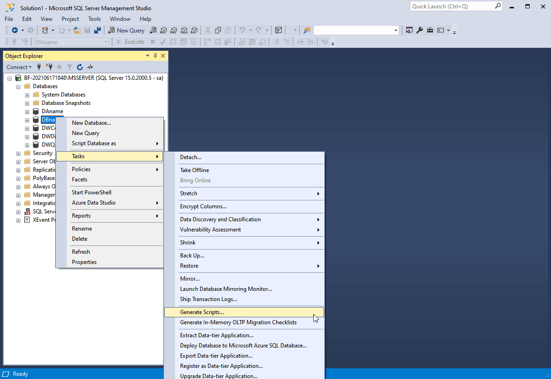Open the Help menu
The image size is (551, 379).
(x=145, y=19)
